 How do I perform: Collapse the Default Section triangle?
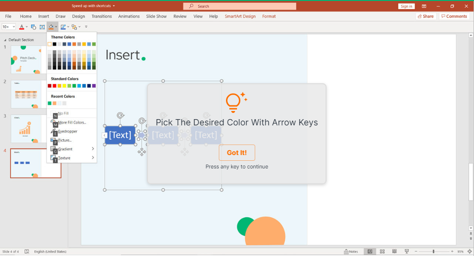5,40
